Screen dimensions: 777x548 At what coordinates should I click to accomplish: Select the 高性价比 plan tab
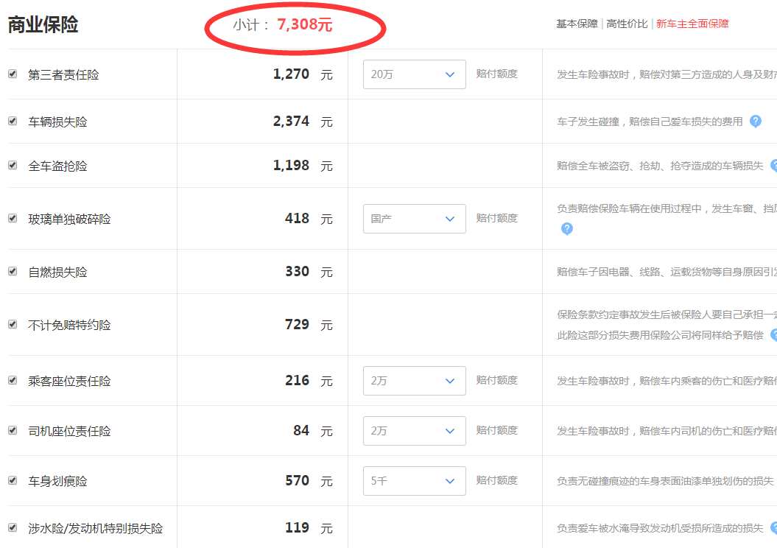pos(627,24)
